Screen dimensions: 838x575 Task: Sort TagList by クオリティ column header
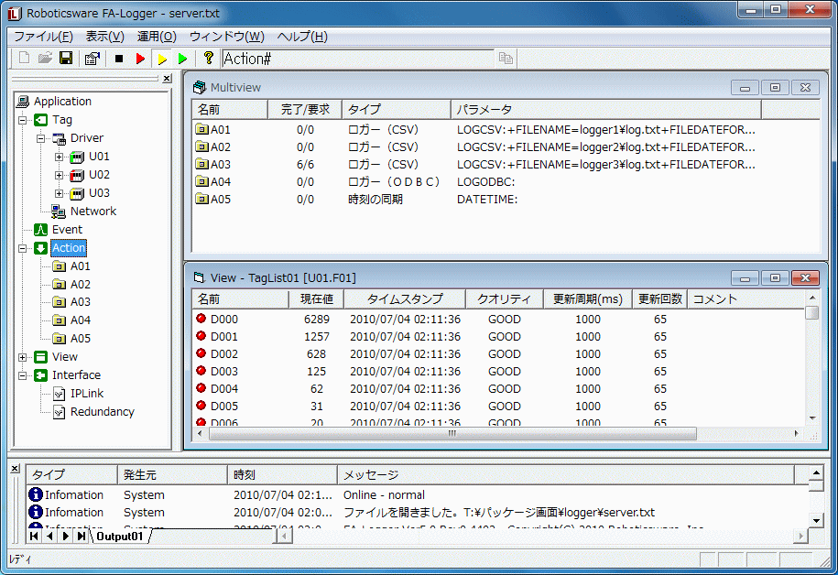coord(505,299)
